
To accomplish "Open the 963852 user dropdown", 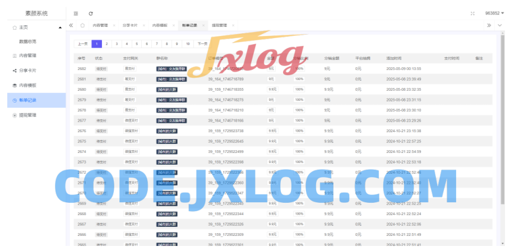I will 494,13.
